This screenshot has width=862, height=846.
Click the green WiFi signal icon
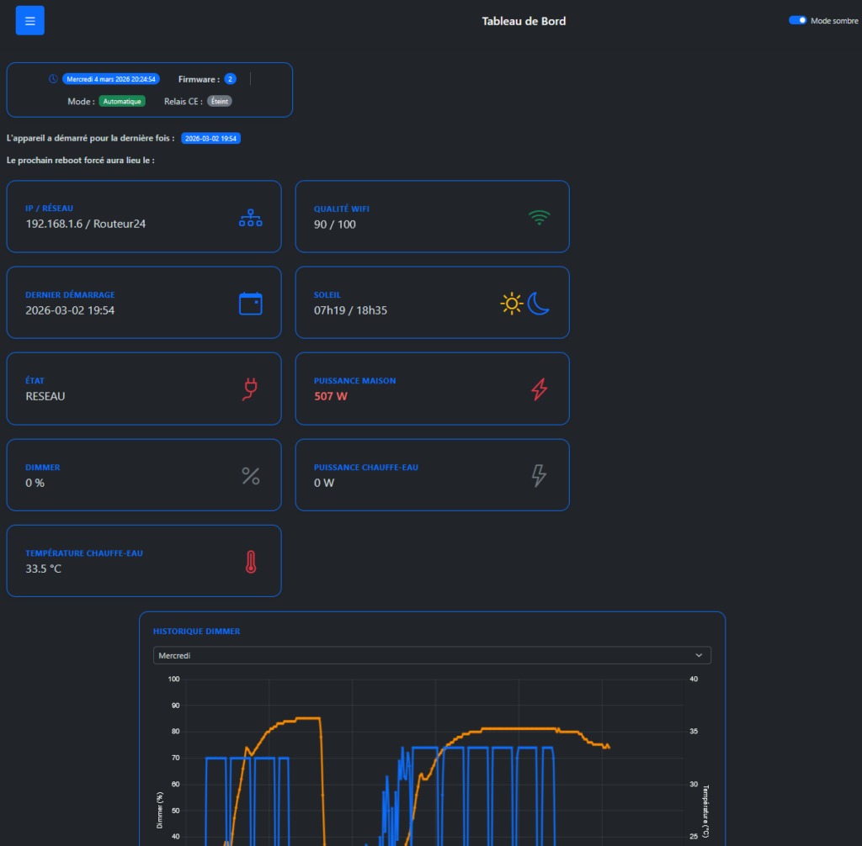(539, 218)
